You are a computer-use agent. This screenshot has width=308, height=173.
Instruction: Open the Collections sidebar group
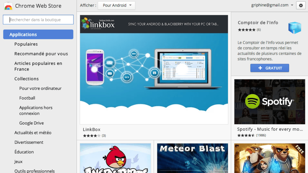tap(26, 79)
